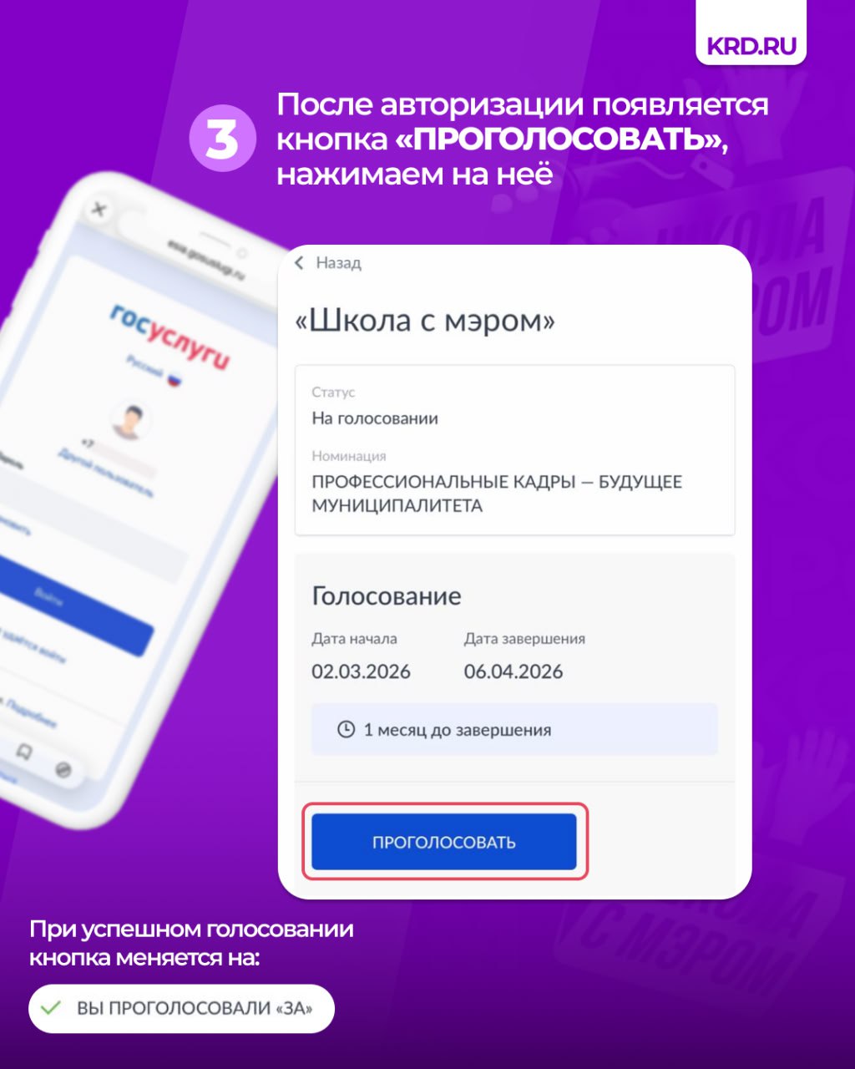Click the «Школа с мэром» heading

[425, 321]
